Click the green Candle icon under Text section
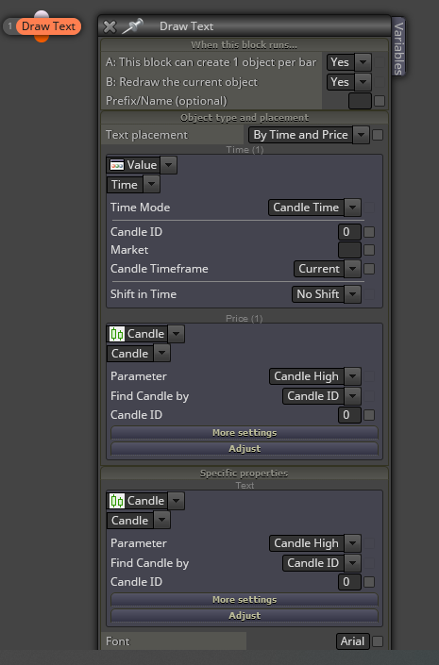 [117, 501]
